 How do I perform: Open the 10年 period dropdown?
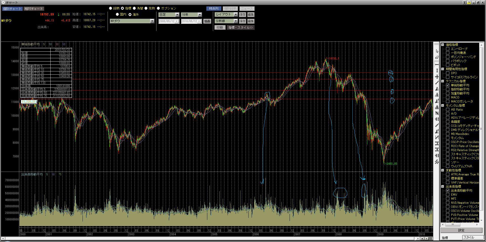pos(191,15)
